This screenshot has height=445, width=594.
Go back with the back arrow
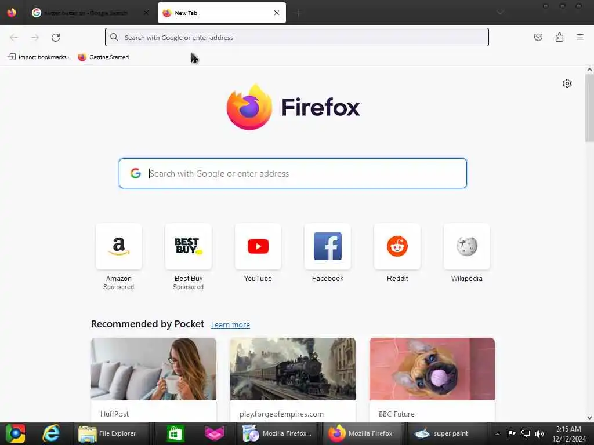[x=14, y=38]
